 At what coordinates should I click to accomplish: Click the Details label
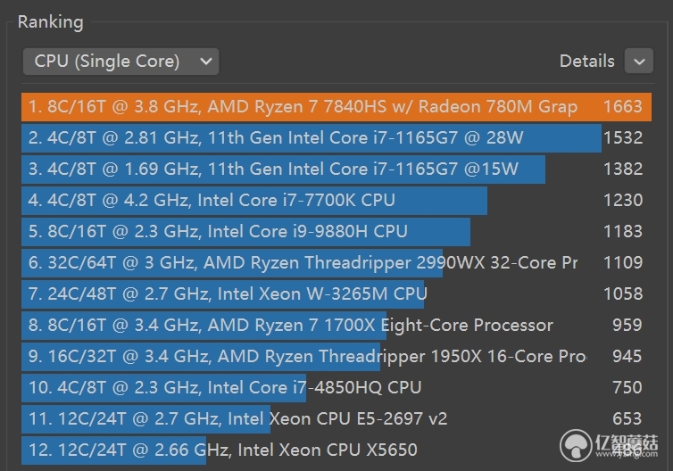586,61
